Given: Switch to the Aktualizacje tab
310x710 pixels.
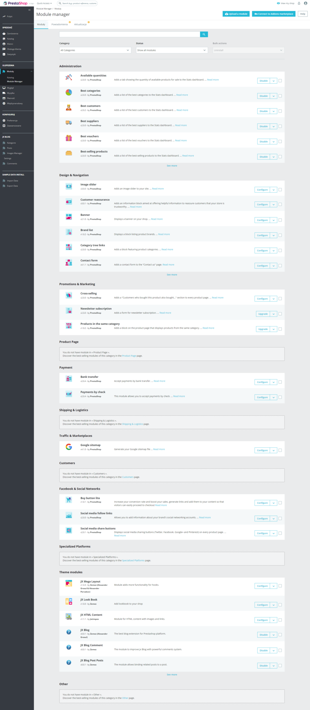Looking at the screenshot, I should coord(80,24).
